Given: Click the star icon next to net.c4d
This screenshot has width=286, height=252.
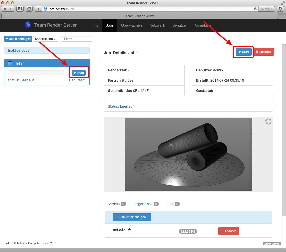Looking at the screenshot, I should coord(129,230).
